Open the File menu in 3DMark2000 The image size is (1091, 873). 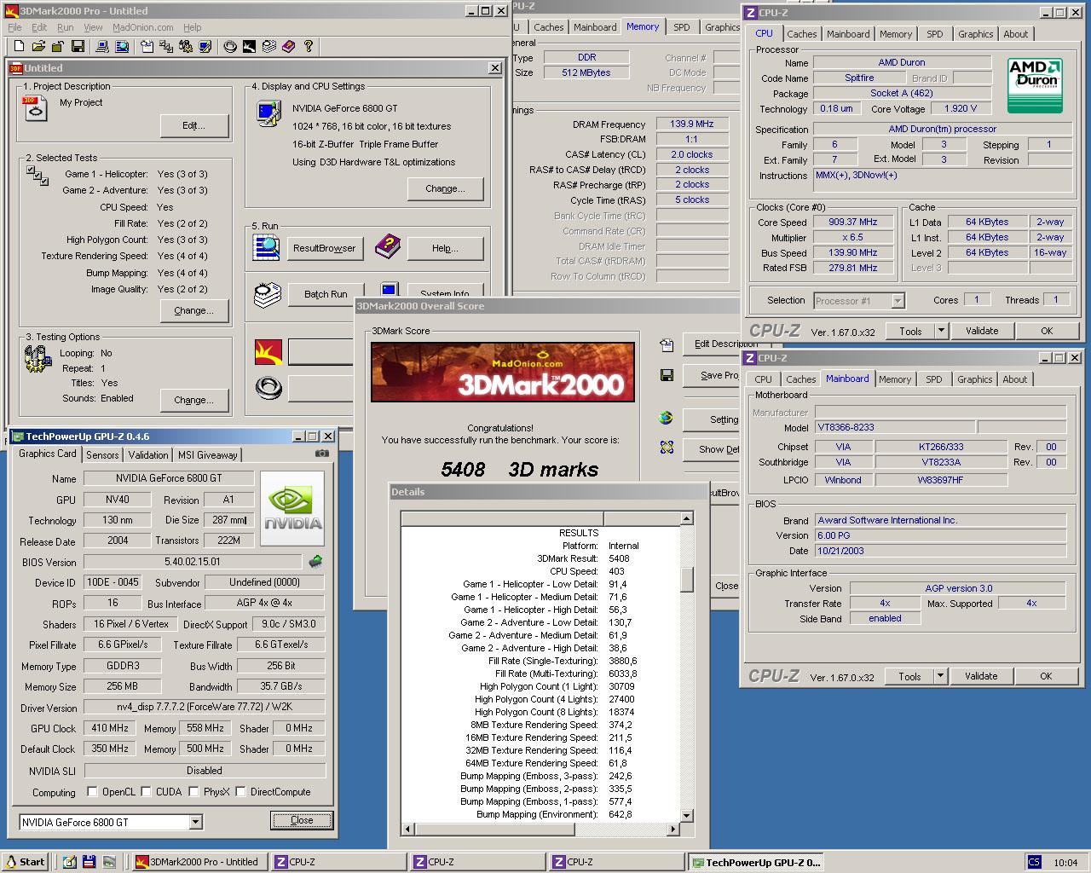click(x=14, y=27)
